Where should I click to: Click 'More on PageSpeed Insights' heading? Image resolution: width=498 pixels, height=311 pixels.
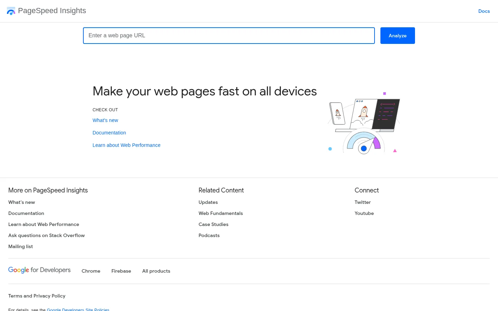(48, 190)
